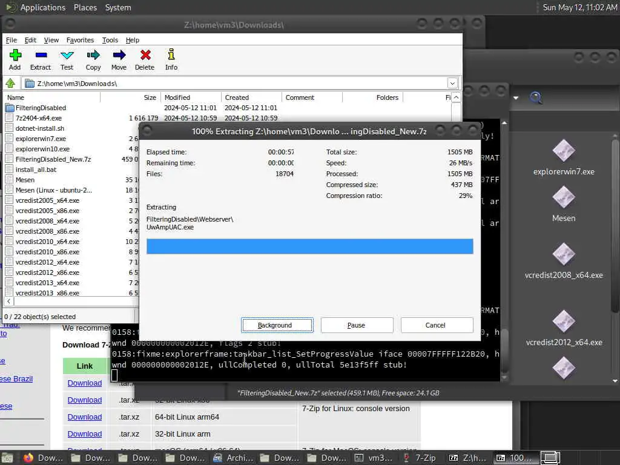
Task: Click the Move toolbar icon
Action: [x=119, y=59]
